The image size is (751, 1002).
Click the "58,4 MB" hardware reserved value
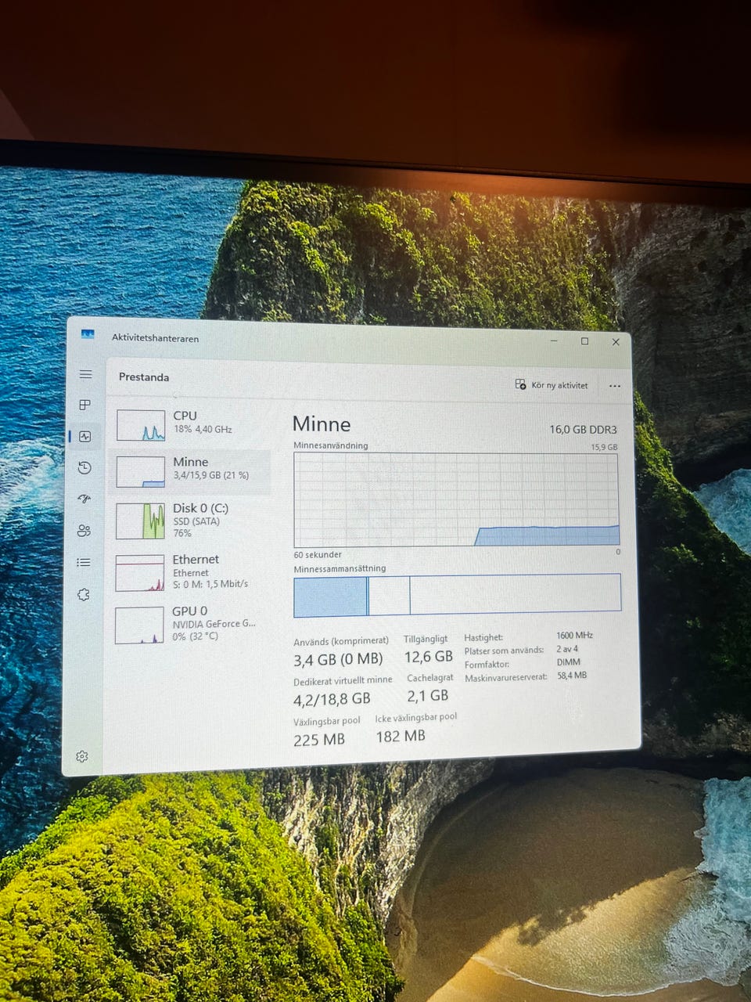point(572,675)
